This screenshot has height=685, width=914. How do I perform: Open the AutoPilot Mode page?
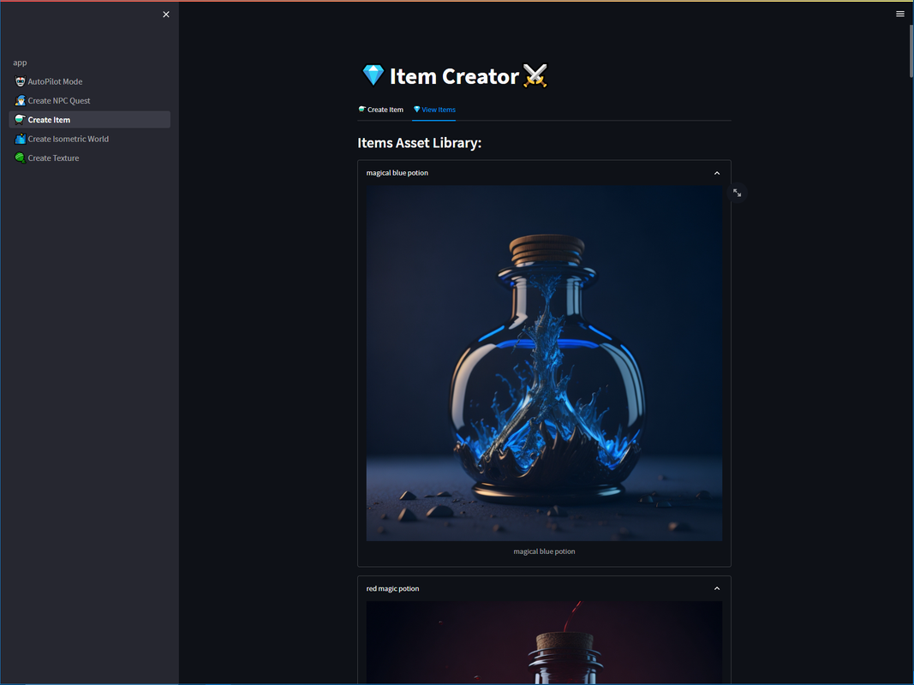tap(90, 81)
